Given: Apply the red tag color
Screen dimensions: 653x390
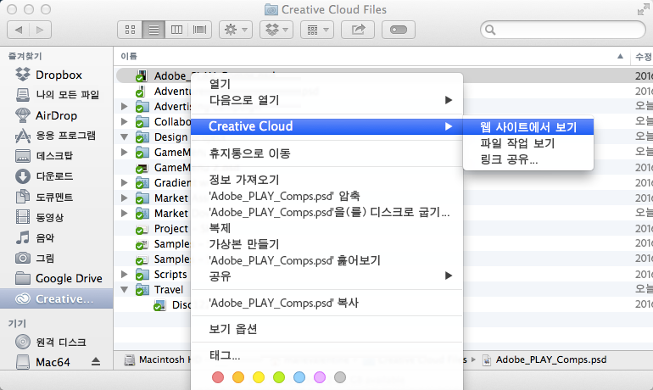Looking at the screenshot, I should click(218, 377).
